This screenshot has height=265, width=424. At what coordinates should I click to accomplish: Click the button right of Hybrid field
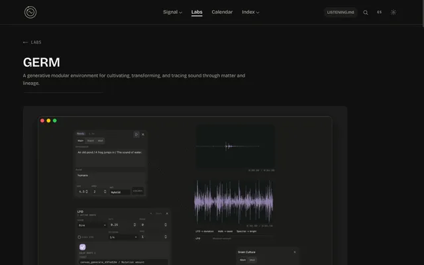[138, 191]
